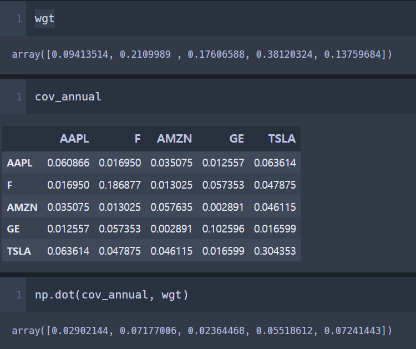Select 0.016950 in the F row
416x349 pixels.
click(68, 185)
